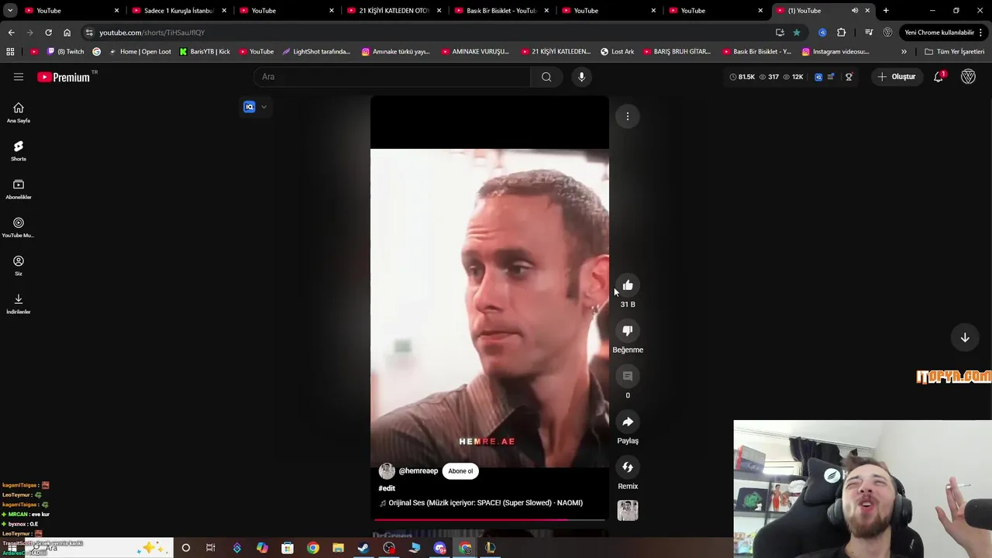Open YouTube hamburger guide menu
Screen dimensions: 992x558
click(19, 77)
